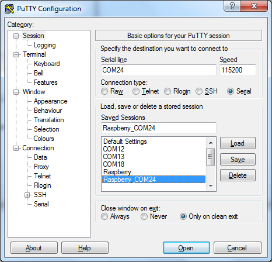The width and height of the screenshot is (272, 262).
Task: Click the Help button
Action: tap(85, 248)
